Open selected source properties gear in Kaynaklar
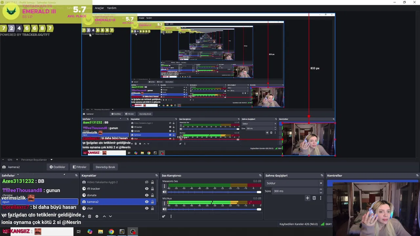The height and width of the screenshot is (236, 420). [97, 216]
